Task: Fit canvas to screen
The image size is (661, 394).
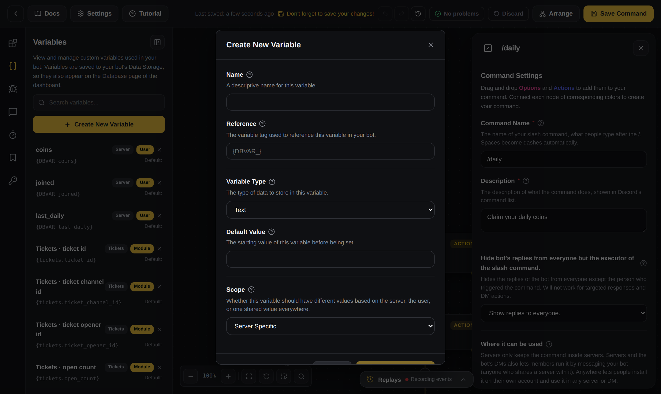Action: [249, 376]
